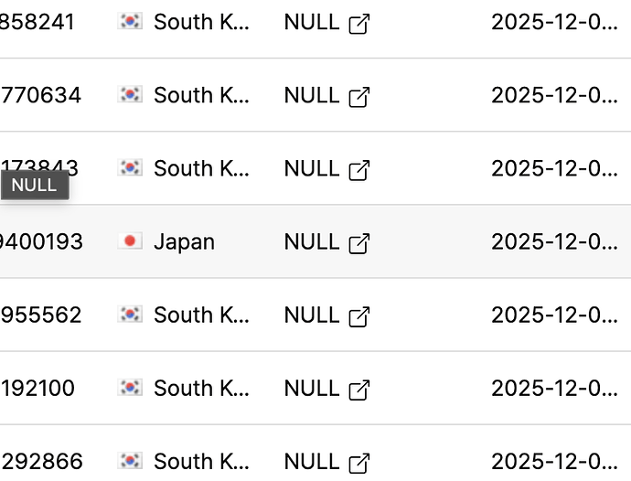The height and width of the screenshot is (481, 631).
Task: Click South Korea flag in row ending 770634
Action: [131, 95]
